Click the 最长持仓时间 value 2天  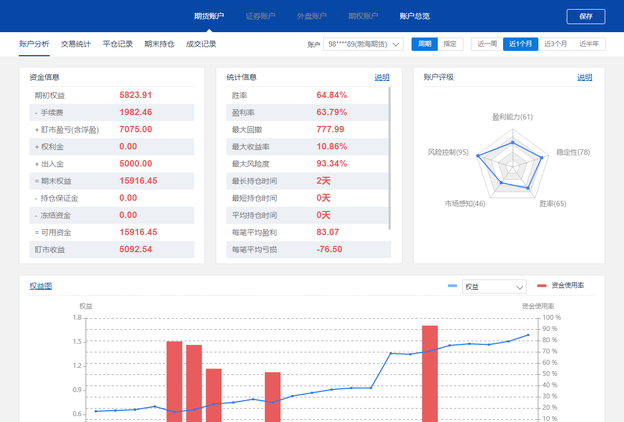324,181
